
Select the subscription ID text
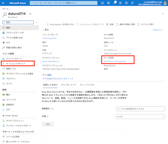[61, 69]
